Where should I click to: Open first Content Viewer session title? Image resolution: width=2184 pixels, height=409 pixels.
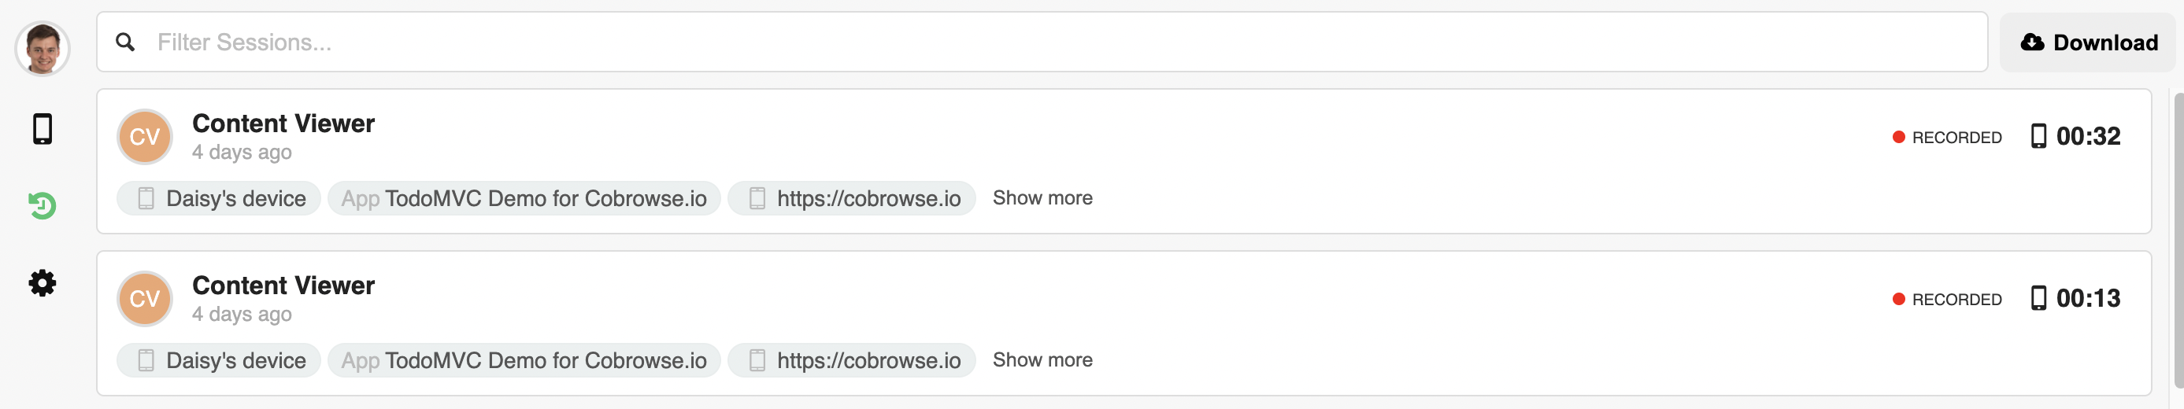(x=283, y=123)
